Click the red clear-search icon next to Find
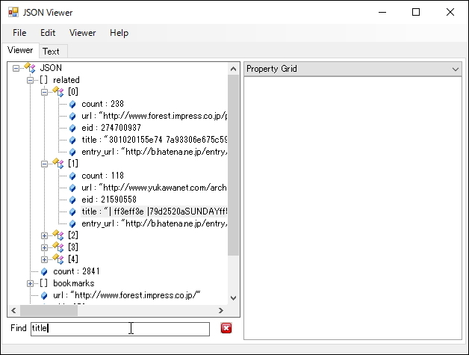This screenshot has height=355, width=469. pos(226,328)
